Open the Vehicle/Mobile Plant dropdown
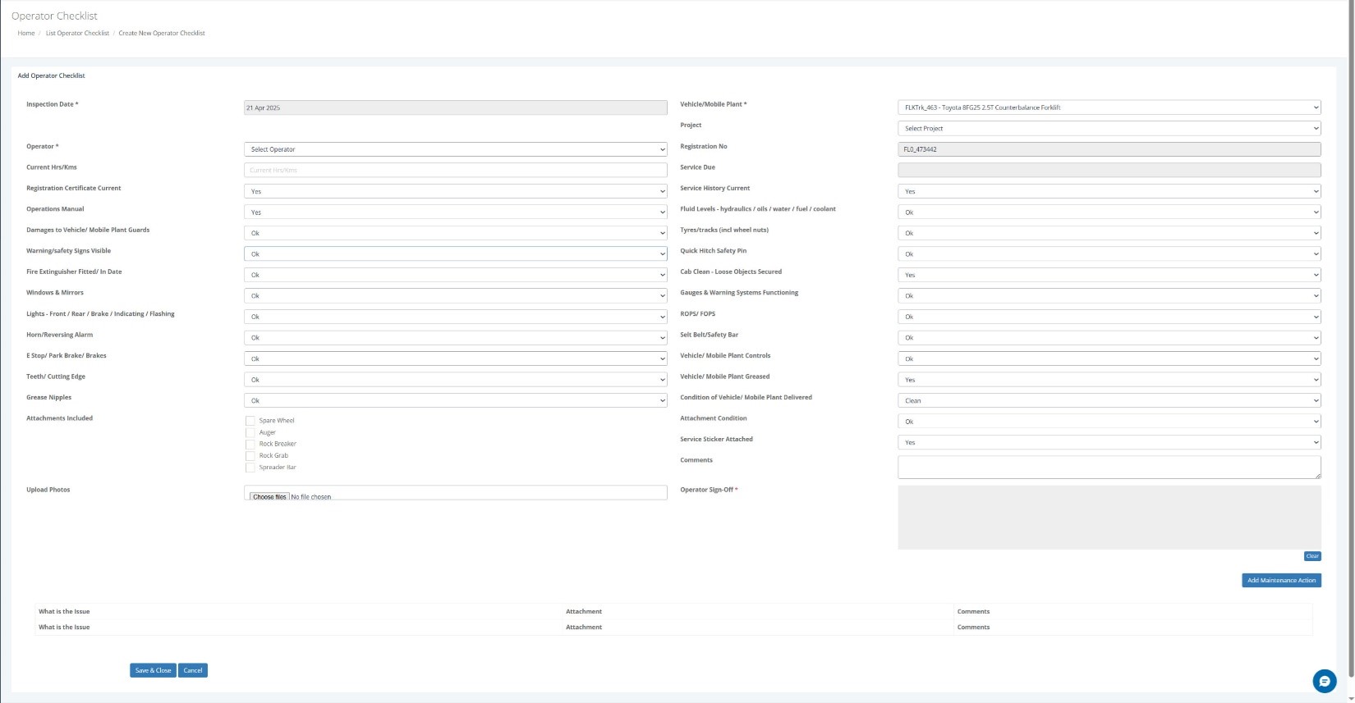The width and height of the screenshot is (1355, 703). coord(1109,107)
